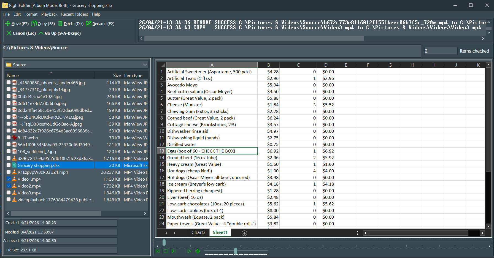Check the checkbox for 8-17.webp
Viewport: 494px width, 258px height.
(x=8, y=138)
